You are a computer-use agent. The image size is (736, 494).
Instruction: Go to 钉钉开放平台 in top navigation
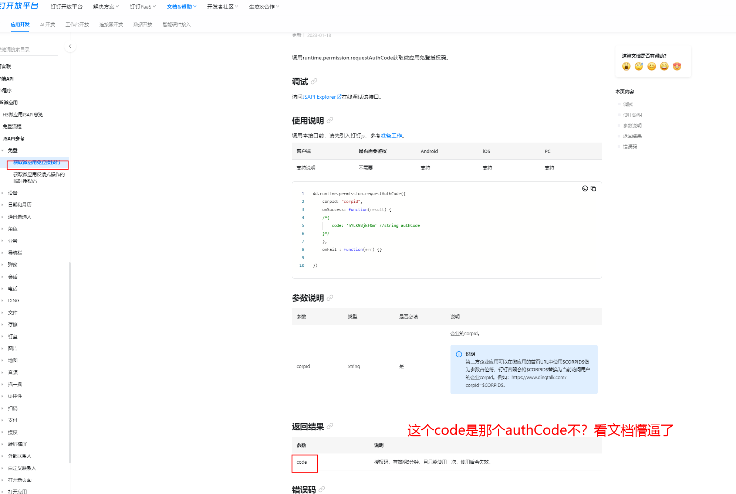tap(67, 7)
